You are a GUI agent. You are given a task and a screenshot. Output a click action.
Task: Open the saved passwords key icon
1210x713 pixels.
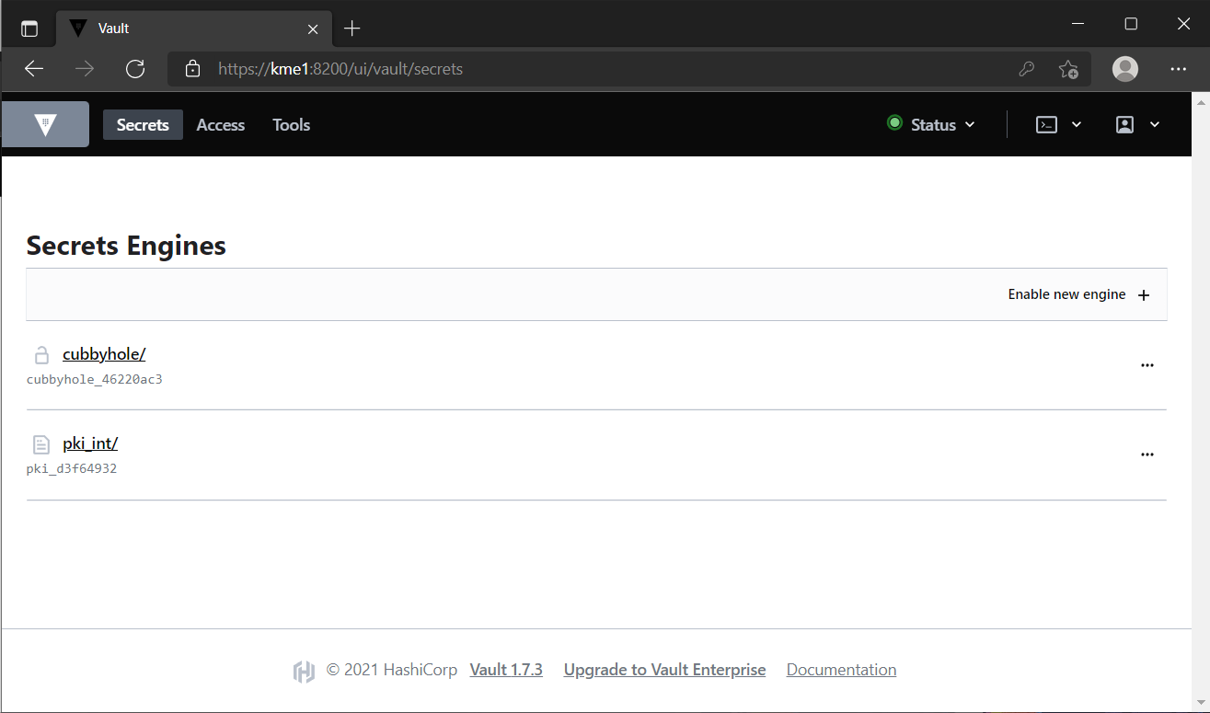(x=1027, y=69)
